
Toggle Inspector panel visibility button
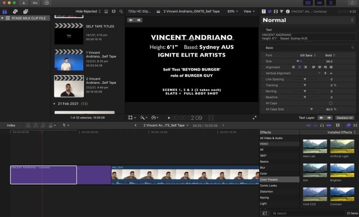point(331,3)
